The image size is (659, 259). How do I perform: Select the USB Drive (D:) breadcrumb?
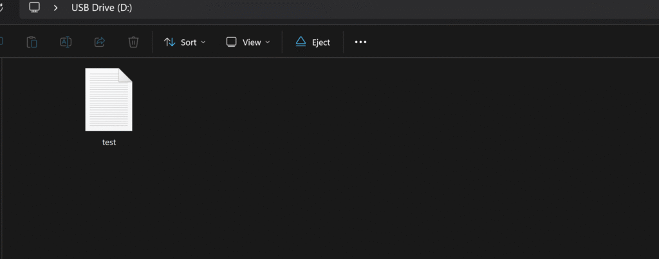tap(102, 8)
